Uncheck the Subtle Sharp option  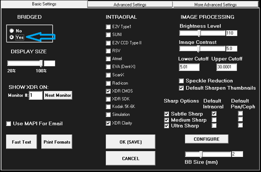pos(167,114)
